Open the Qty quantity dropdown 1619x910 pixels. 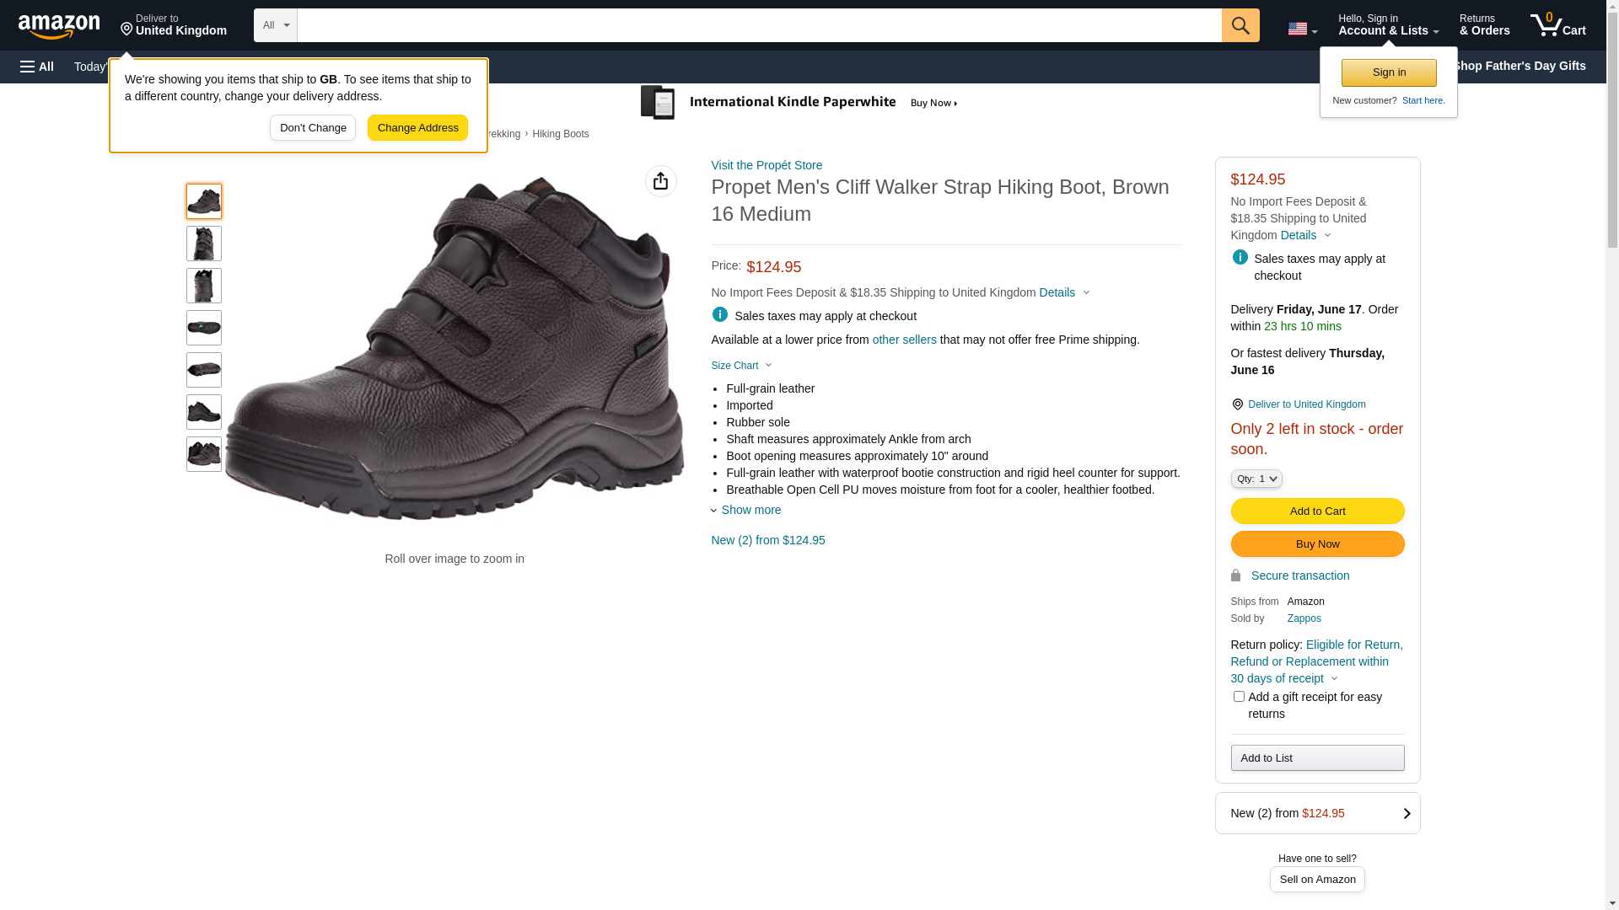tap(1256, 479)
